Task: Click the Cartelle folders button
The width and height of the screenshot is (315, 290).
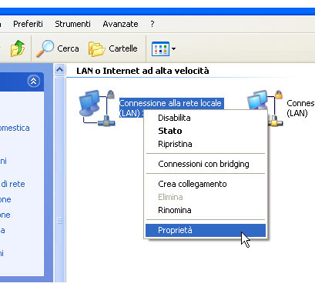Action: point(113,48)
